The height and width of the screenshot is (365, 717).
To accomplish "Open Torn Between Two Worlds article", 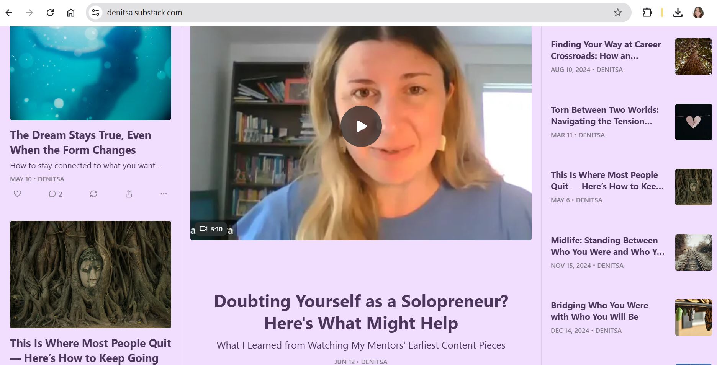I will point(605,116).
